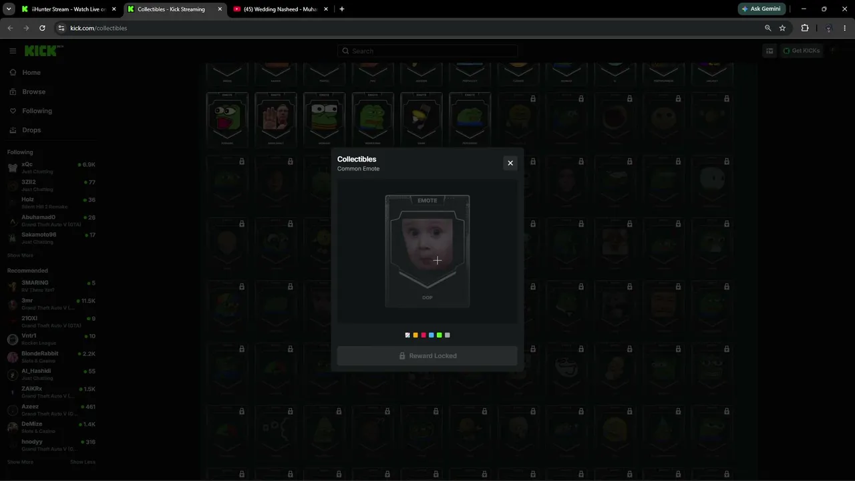Open the tab search dropdown
The image size is (855, 481).
point(9,9)
